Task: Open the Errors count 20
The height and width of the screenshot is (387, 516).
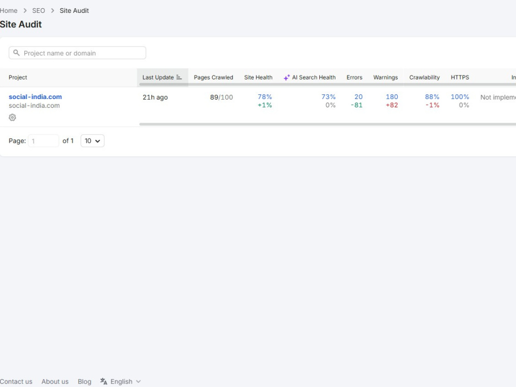Action: 359,97
